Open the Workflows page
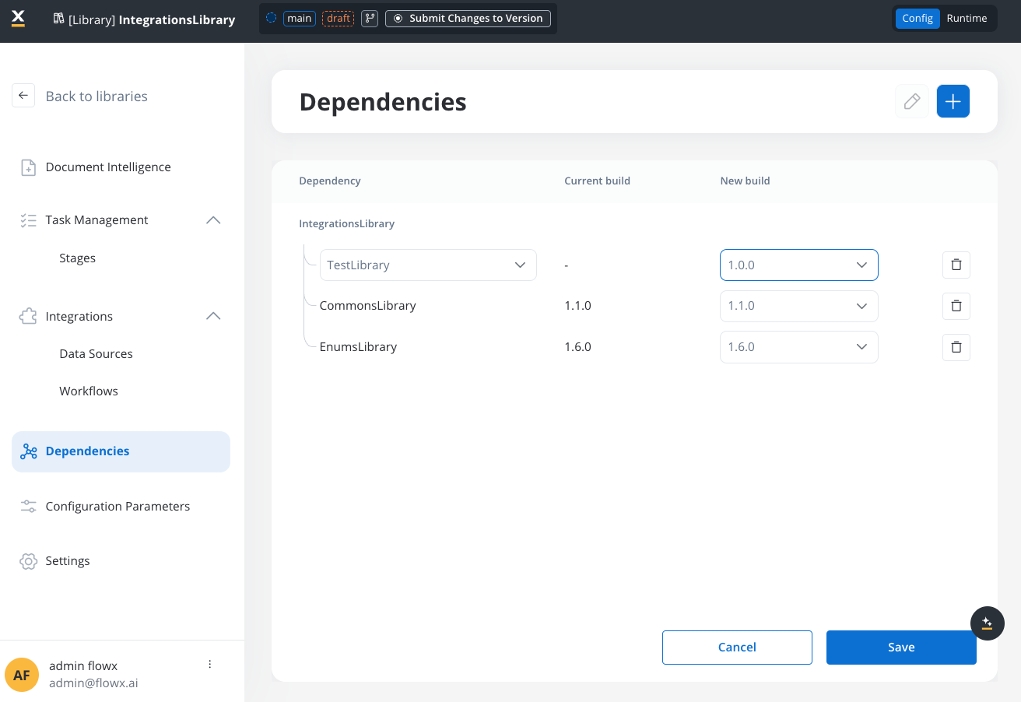The width and height of the screenshot is (1021, 702). coord(89,391)
